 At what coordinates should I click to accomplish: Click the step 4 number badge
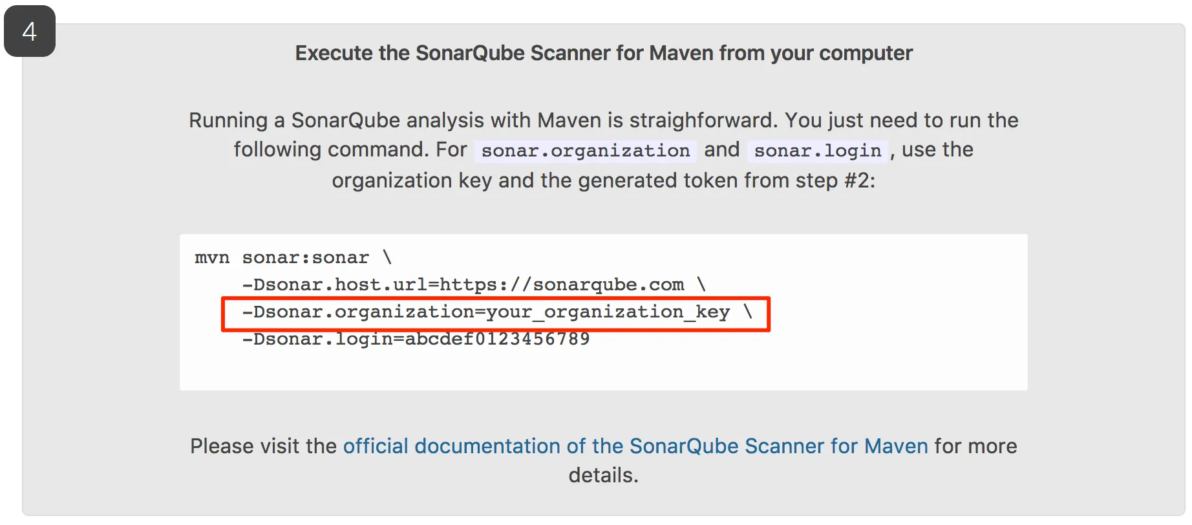click(29, 31)
